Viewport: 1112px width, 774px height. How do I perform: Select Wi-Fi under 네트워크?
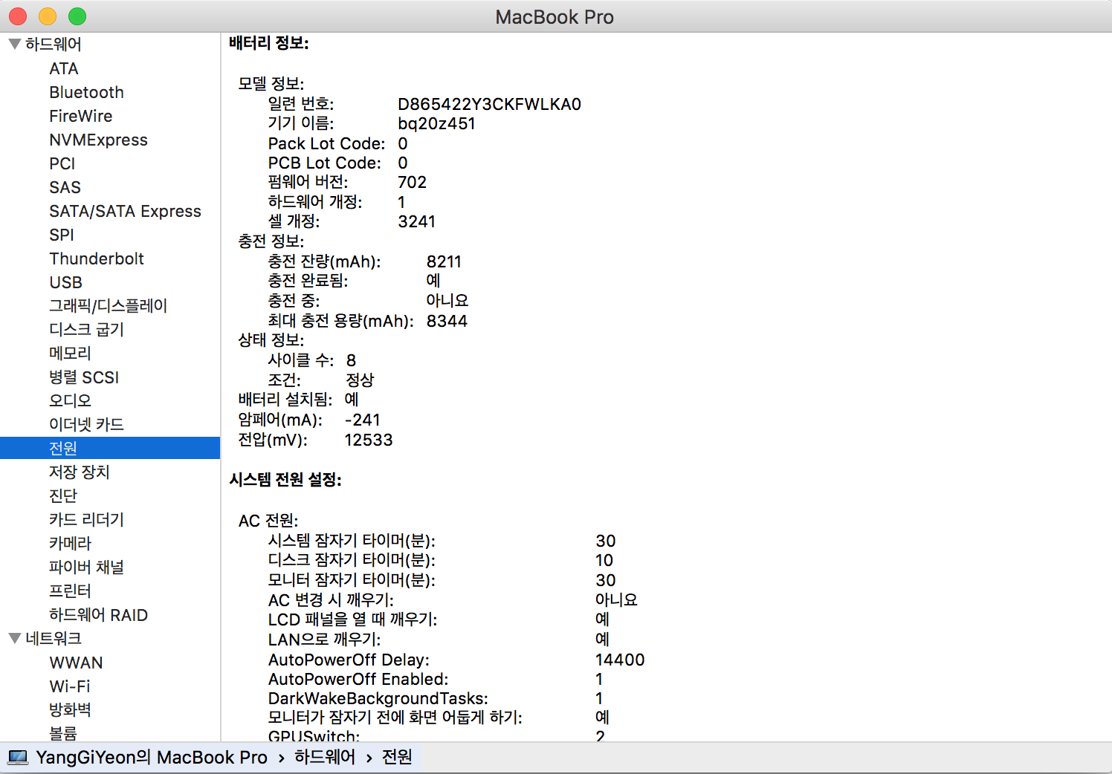(x=69, y=686)
